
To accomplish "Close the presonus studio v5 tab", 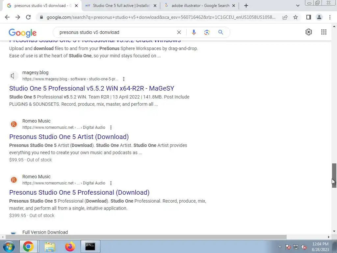I will [x=76, y=6].
